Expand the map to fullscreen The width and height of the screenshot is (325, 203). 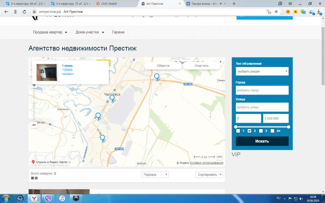pos(220,62)
